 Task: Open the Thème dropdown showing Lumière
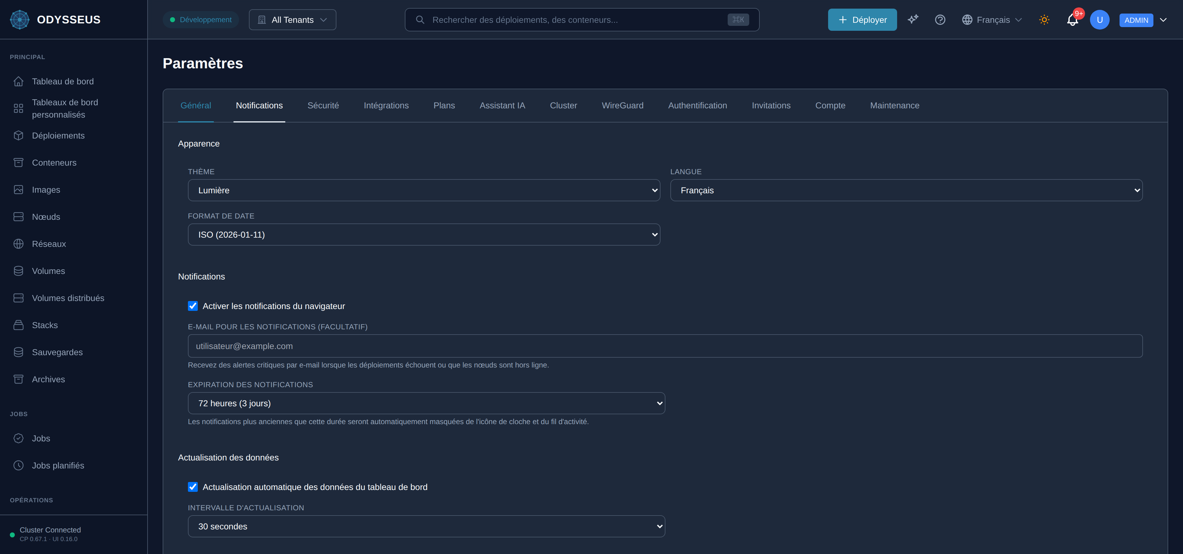pyautogui.click(x=424, y=190)
